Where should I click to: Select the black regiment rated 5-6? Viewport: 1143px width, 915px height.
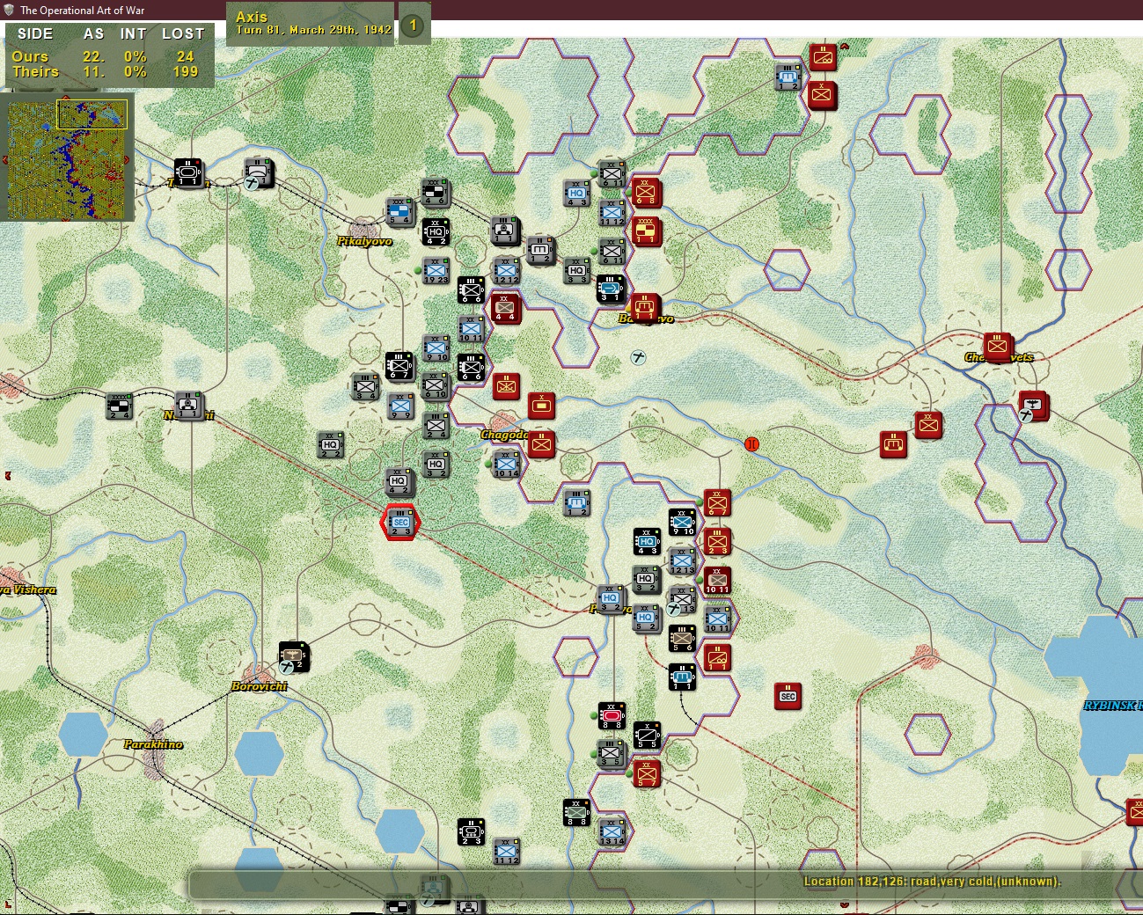coord(682,638)
